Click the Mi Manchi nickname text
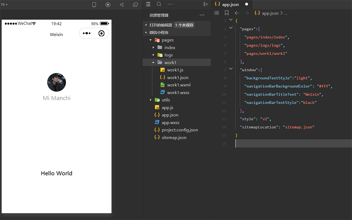The width and height of the screenshot is (352, 220). point(56,98)
